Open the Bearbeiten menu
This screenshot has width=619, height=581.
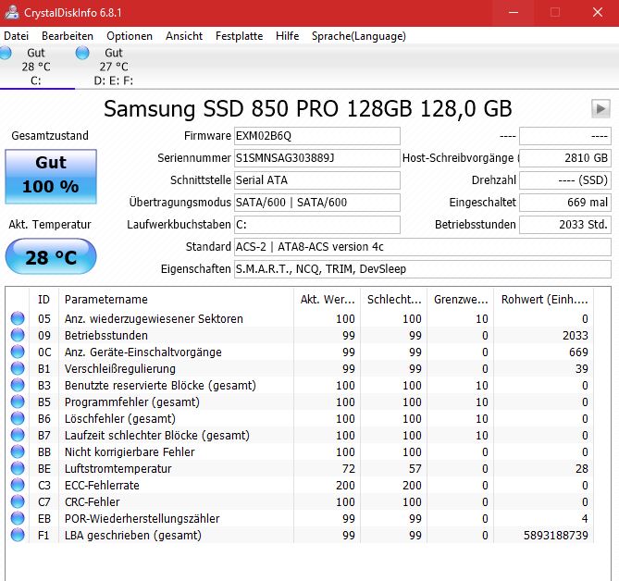[x=68, y=36]
